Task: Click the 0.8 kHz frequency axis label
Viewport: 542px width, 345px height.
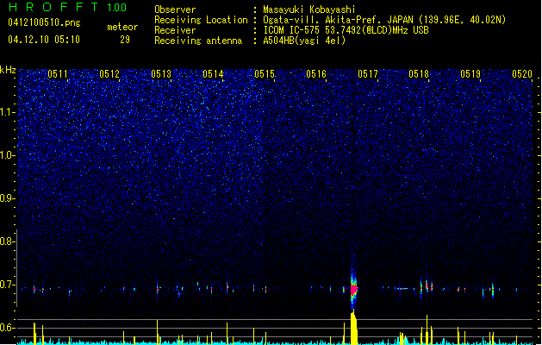Action: pos(8,241)
